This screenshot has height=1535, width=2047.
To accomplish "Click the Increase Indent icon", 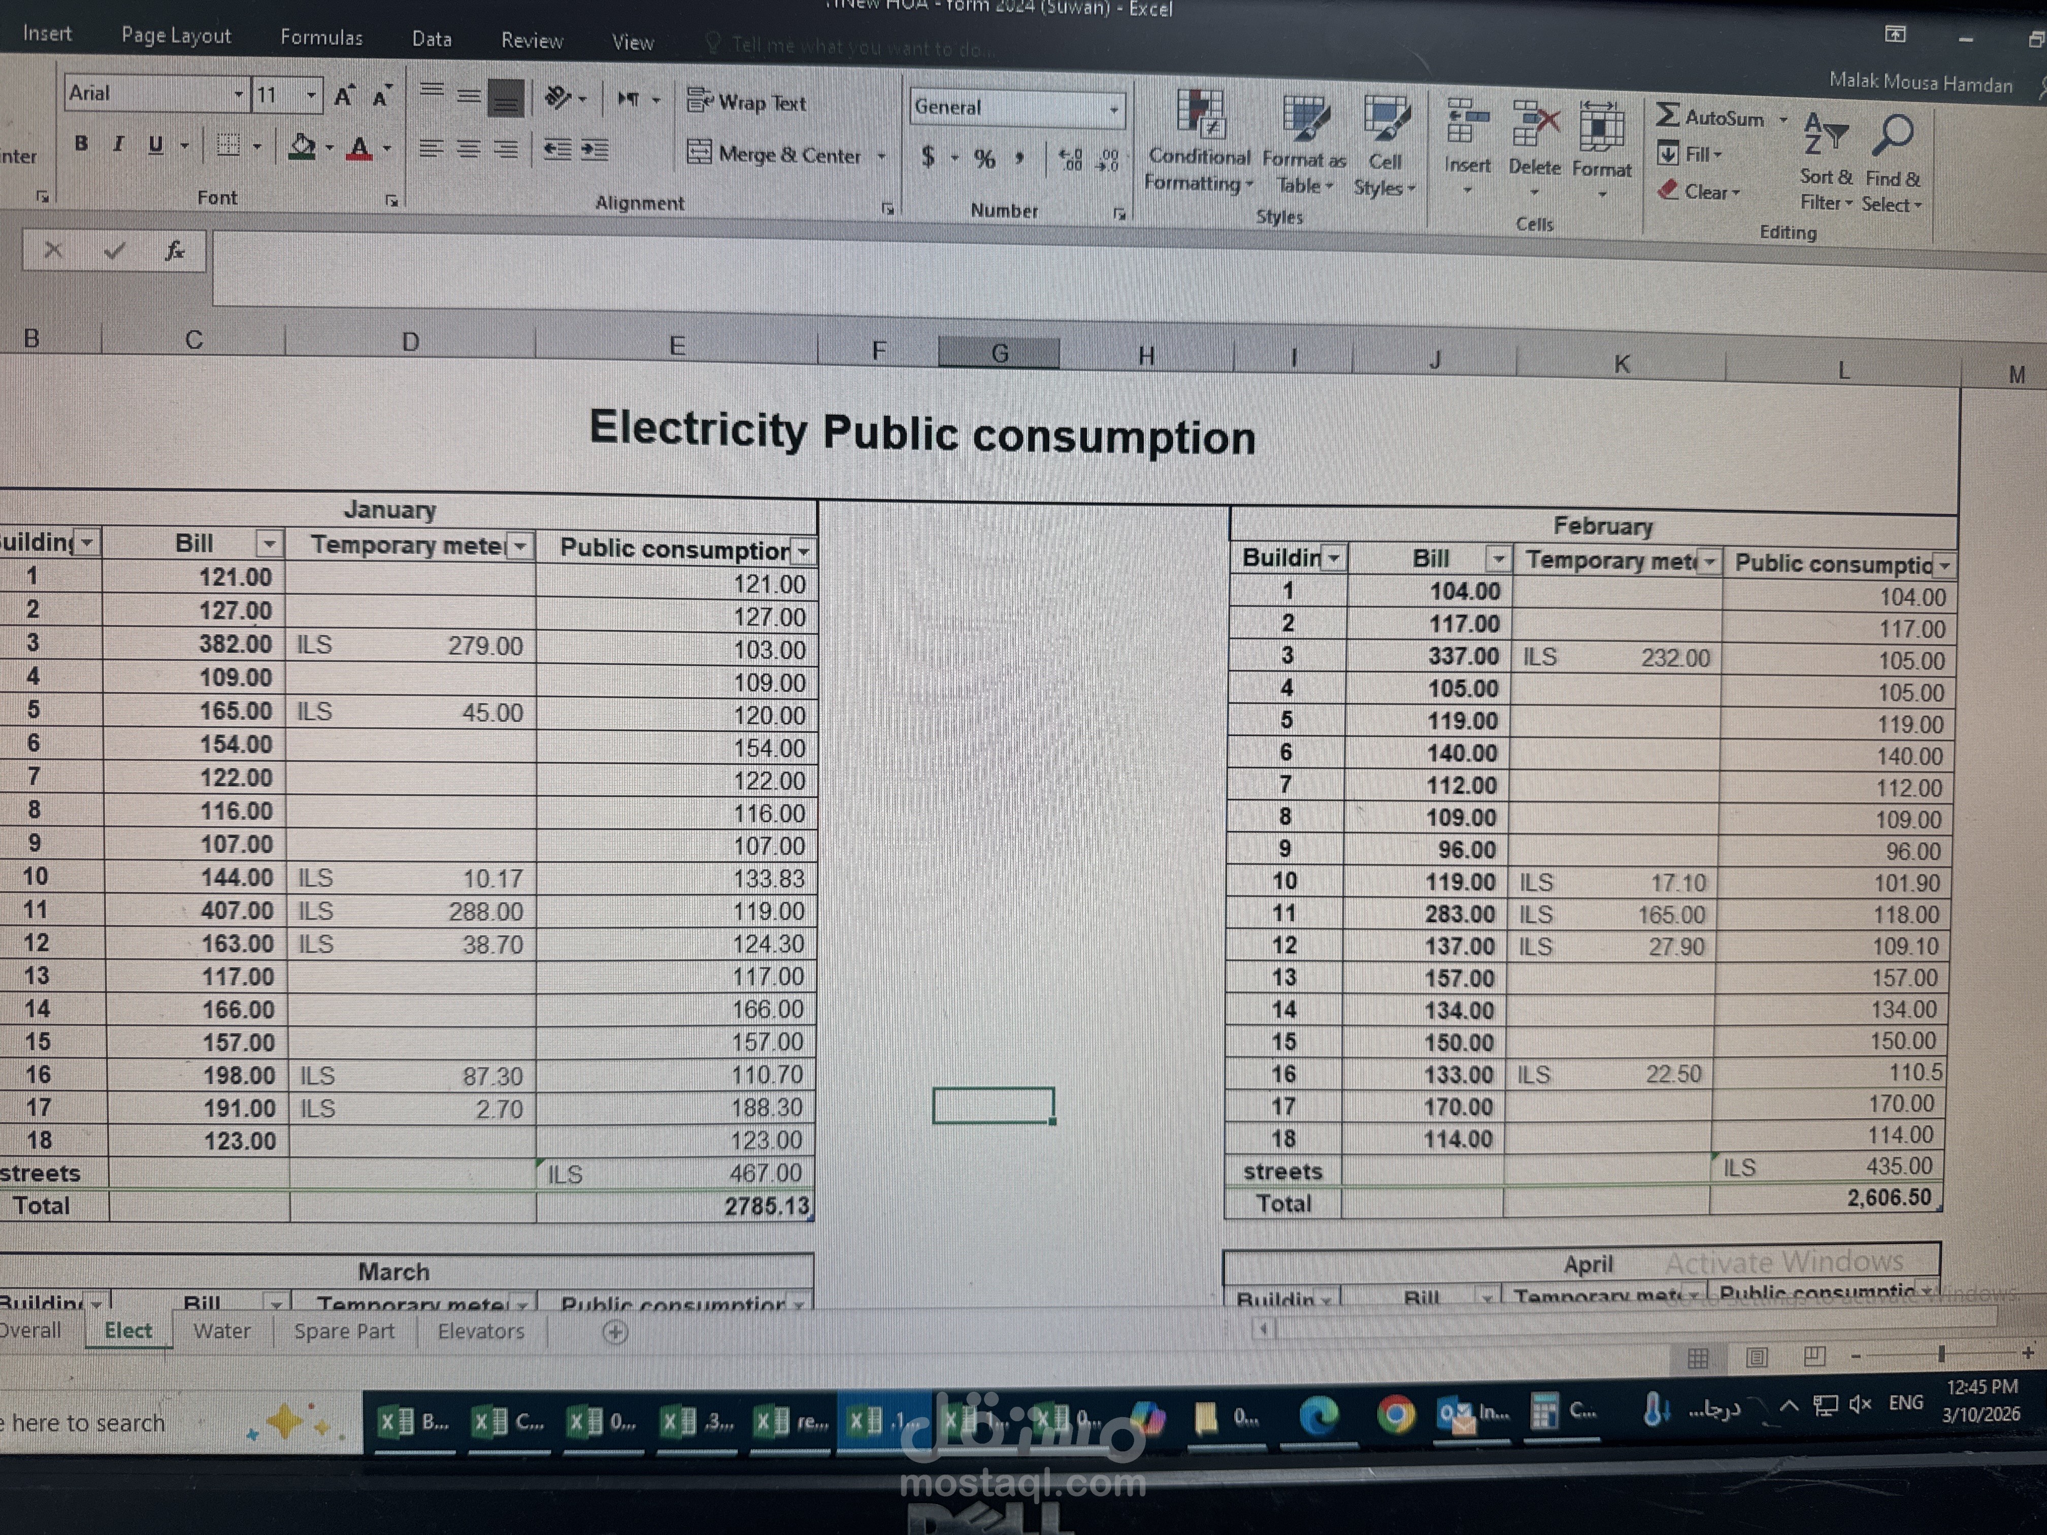I will (x=595, y=150).
